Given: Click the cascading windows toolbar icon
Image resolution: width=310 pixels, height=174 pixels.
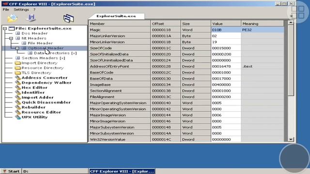Looking at the screenshot, I should (68, 18).
